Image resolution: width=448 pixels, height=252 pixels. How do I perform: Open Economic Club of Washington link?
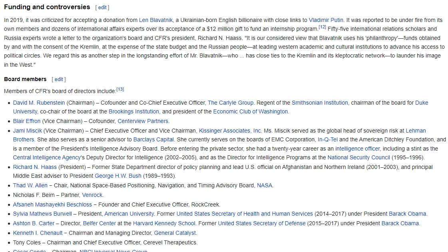click(251, 111)
